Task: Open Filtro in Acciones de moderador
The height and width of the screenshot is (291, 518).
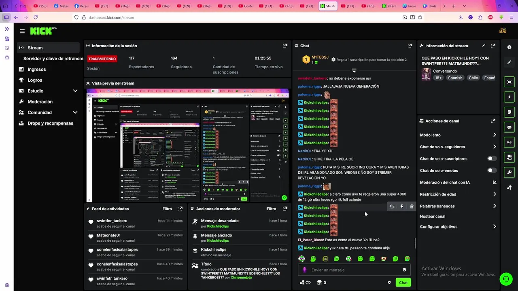Action: click(272, 209)
